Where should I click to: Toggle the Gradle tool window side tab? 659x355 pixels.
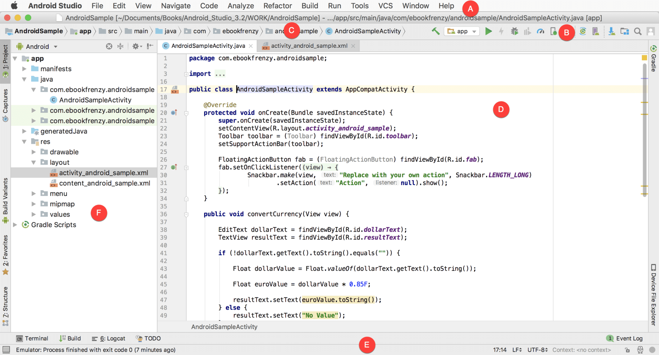coord(653,59)
